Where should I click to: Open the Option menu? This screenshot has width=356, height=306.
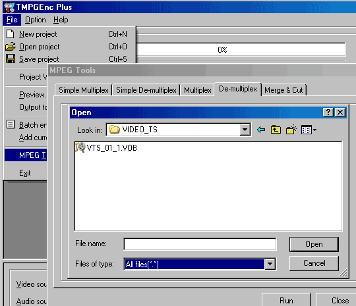[35, 20]
